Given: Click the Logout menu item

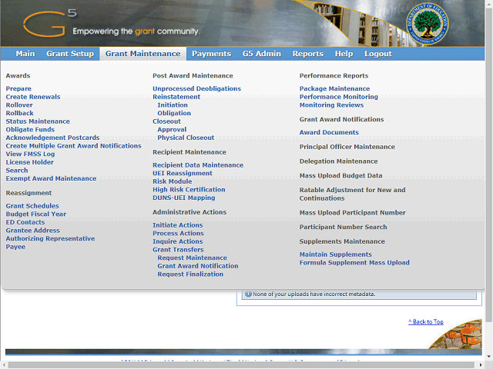Looking at the screenshot, I should [x=378, y=54].
